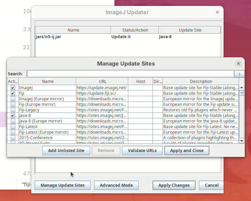Switch to Advanced Mode in updater
This screenshot has width=251, height=201.
[116, 185]
